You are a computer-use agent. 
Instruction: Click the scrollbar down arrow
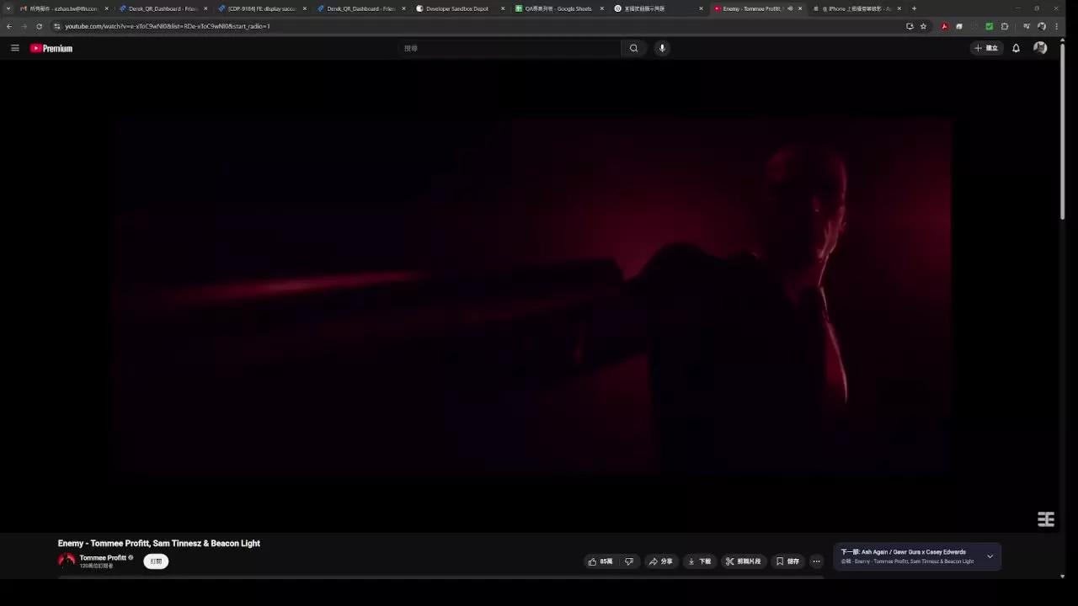tap(1062, 577)
